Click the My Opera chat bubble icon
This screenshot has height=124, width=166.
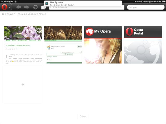[89, 32]
